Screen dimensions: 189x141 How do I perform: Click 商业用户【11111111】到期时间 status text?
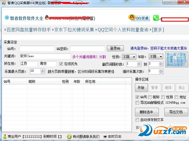point(35,137)
